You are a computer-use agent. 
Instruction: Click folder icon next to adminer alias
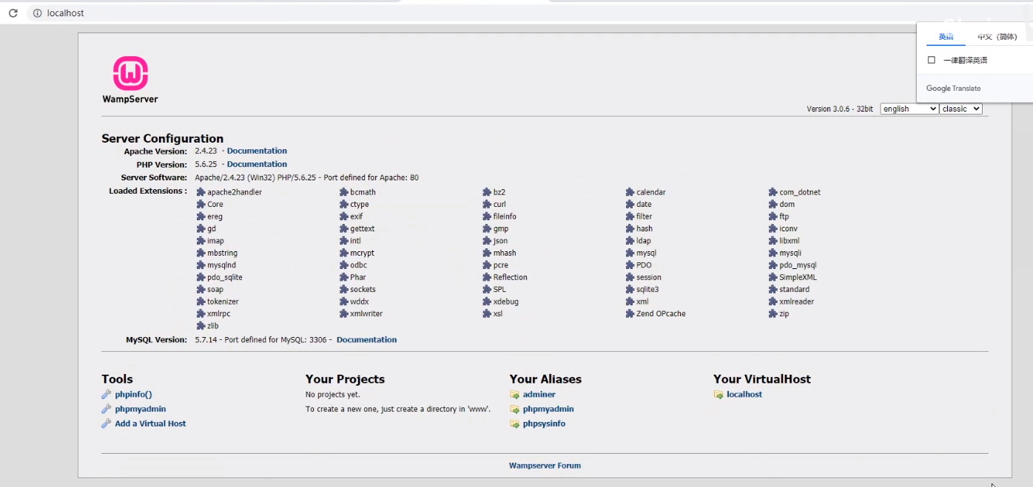pos(514,395)
